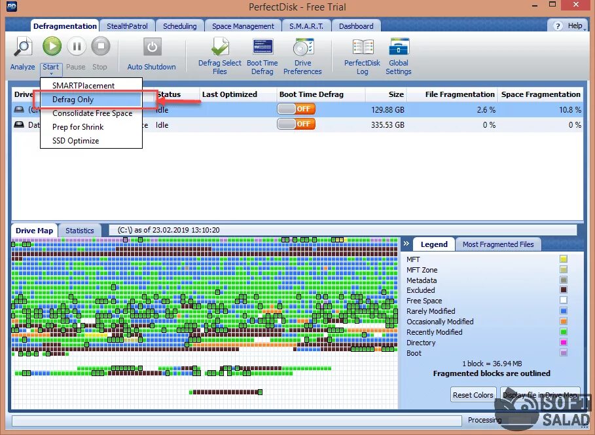Click the Stop toolbar icon
The width and height of the screenshot is (595, 435).
(x=101, y=47)
